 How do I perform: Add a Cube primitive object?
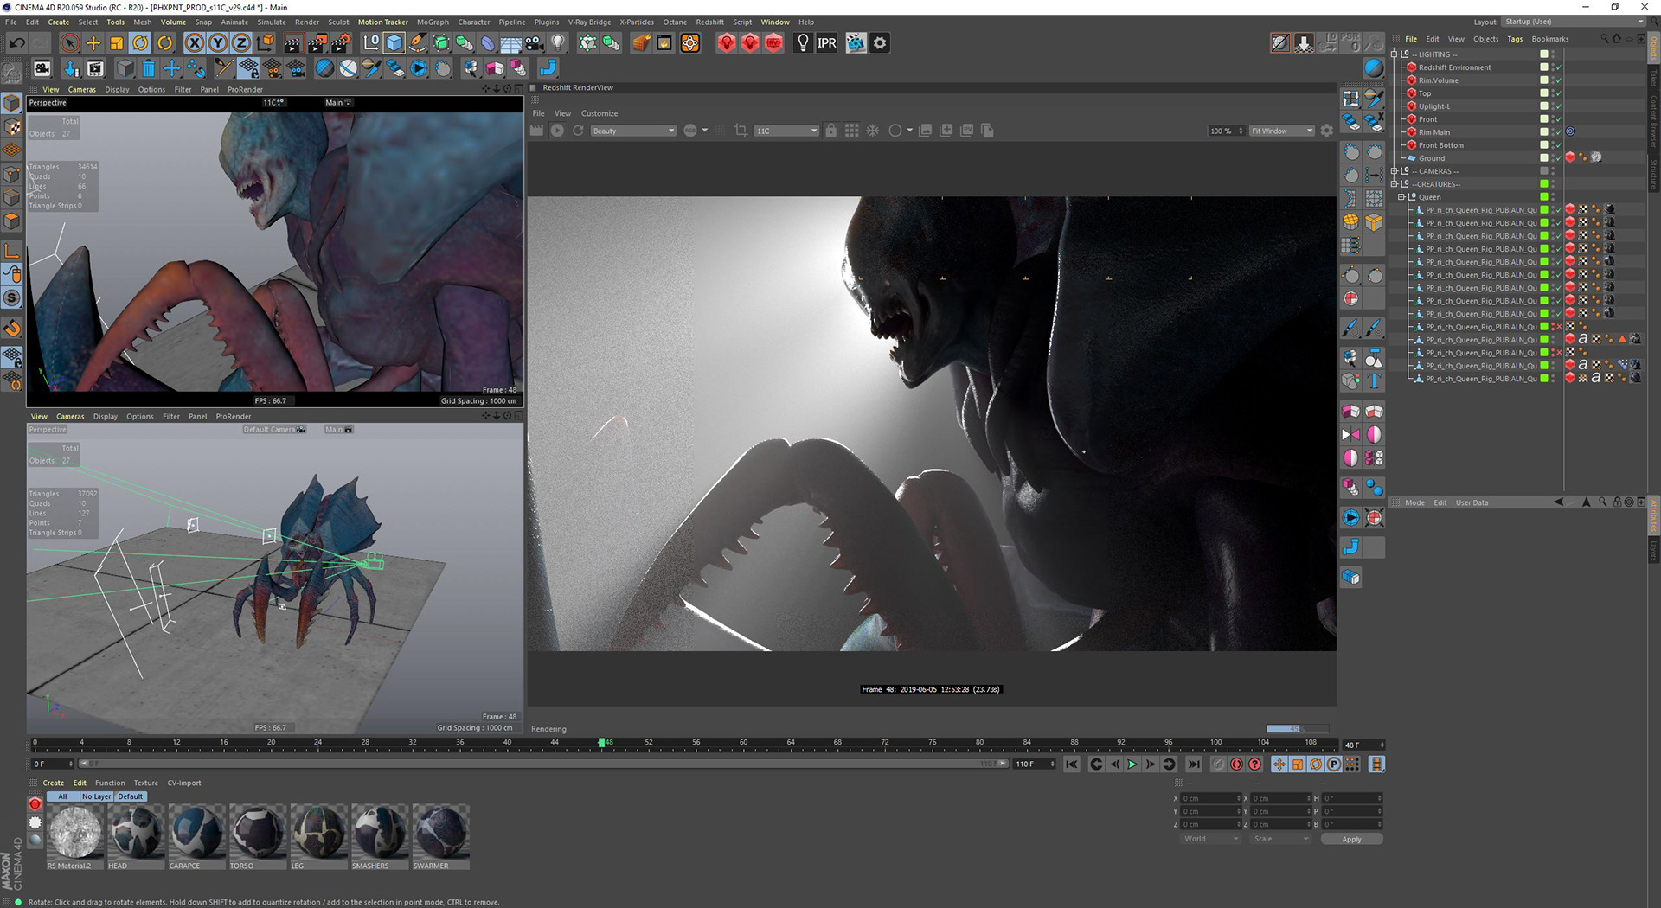point(394,43)
